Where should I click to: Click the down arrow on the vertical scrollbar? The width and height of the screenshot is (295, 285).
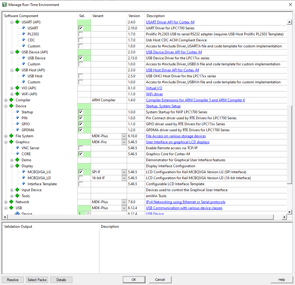click(289, 211)
